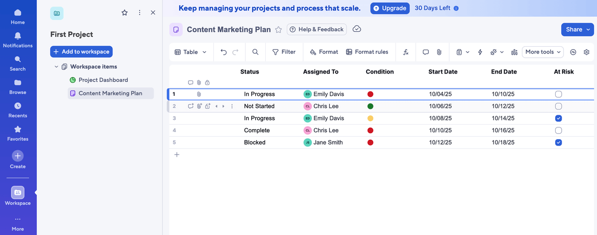Close the First Project workspace panel
This screenshot has width=597, height=235.
(153, 13)
